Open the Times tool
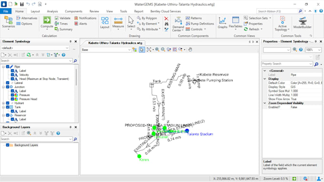 [61, 24]
